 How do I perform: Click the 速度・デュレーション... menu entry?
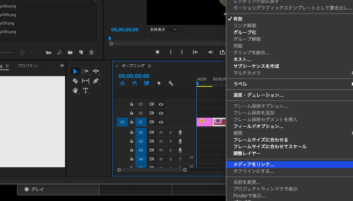(x=258, y=95)
